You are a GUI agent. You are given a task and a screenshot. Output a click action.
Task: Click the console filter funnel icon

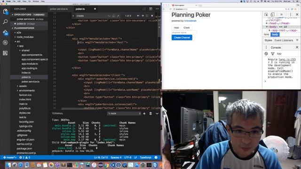272,54
